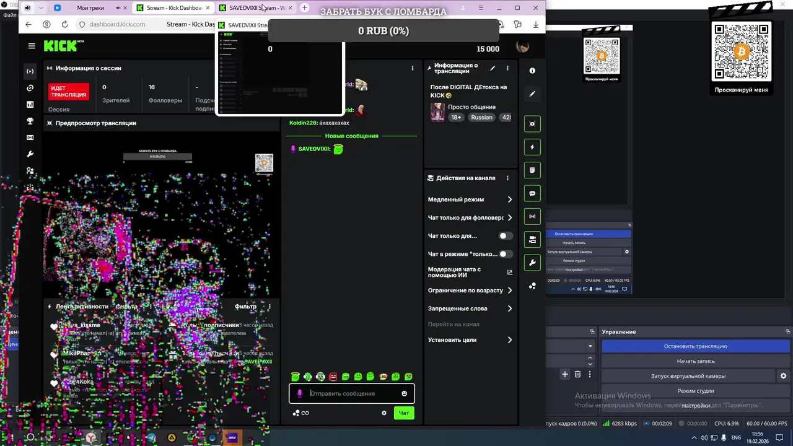
Task: Edit stream information pencil icon
Action: pos(493,68)
